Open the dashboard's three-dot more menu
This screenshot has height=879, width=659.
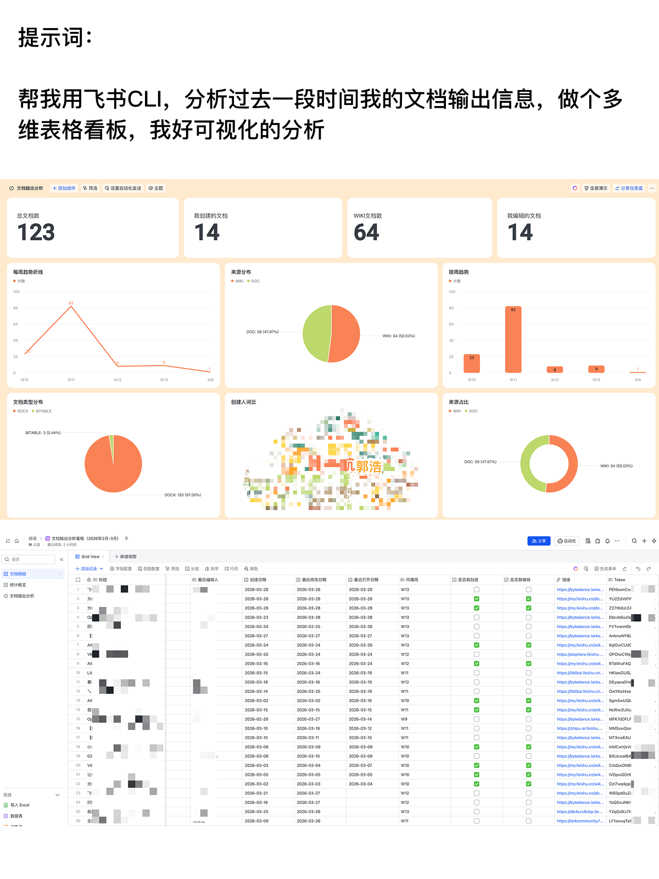coord(652,188)
